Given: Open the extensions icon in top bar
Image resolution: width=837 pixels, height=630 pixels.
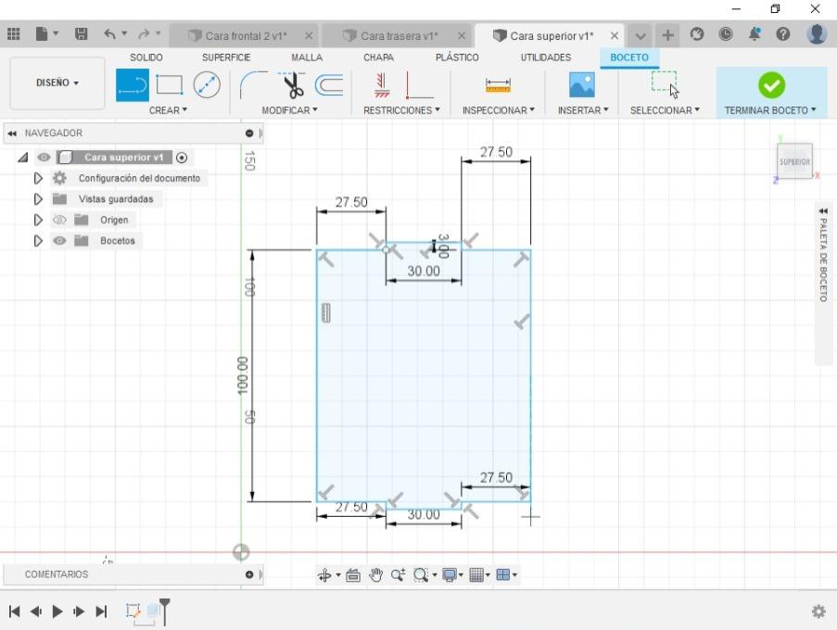Looking at the screenshot, I should [x=697, y=34].
